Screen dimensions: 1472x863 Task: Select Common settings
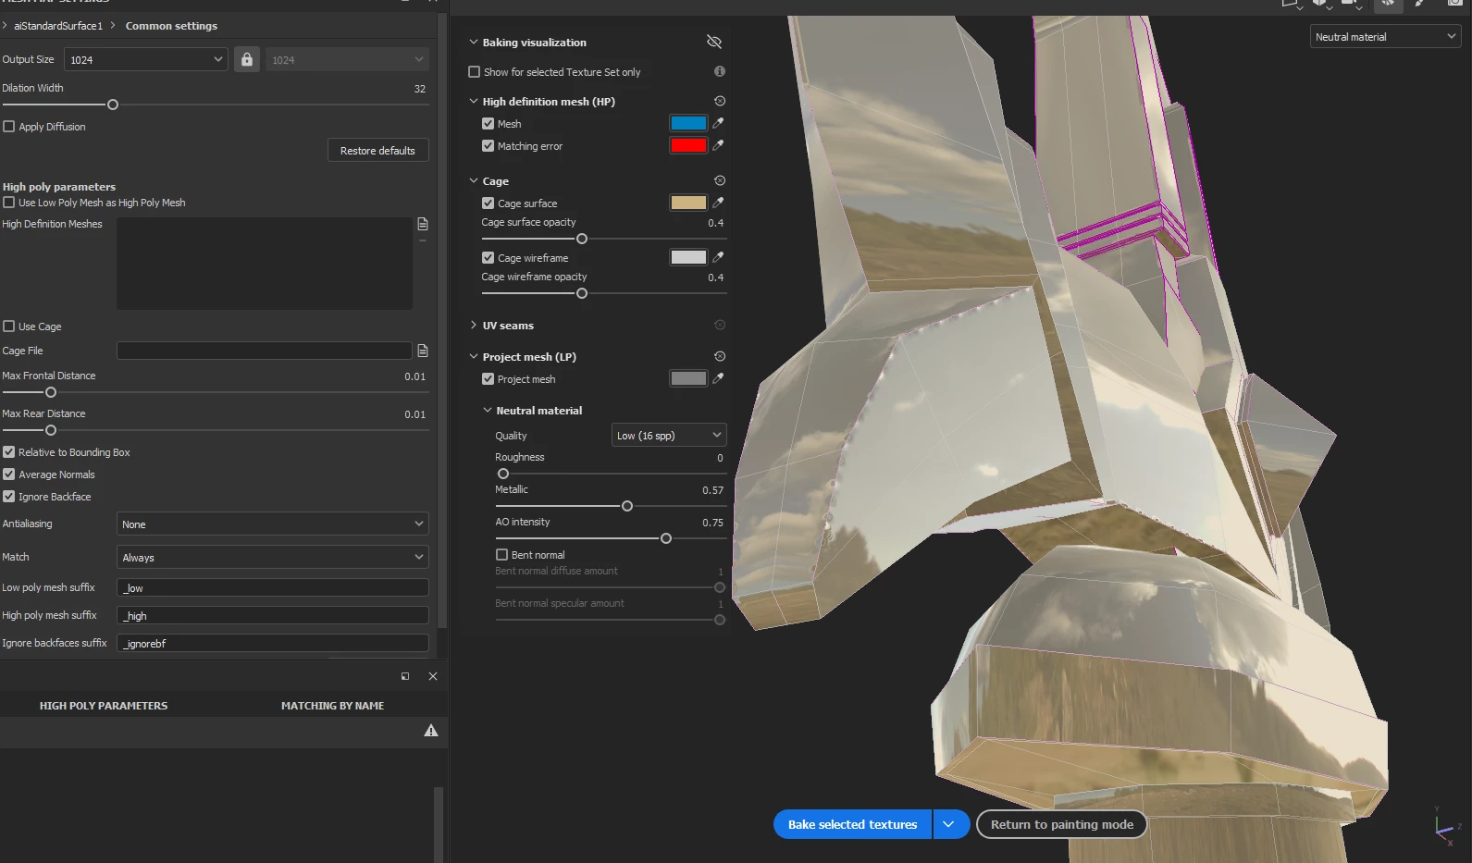(x=171, y=26)
